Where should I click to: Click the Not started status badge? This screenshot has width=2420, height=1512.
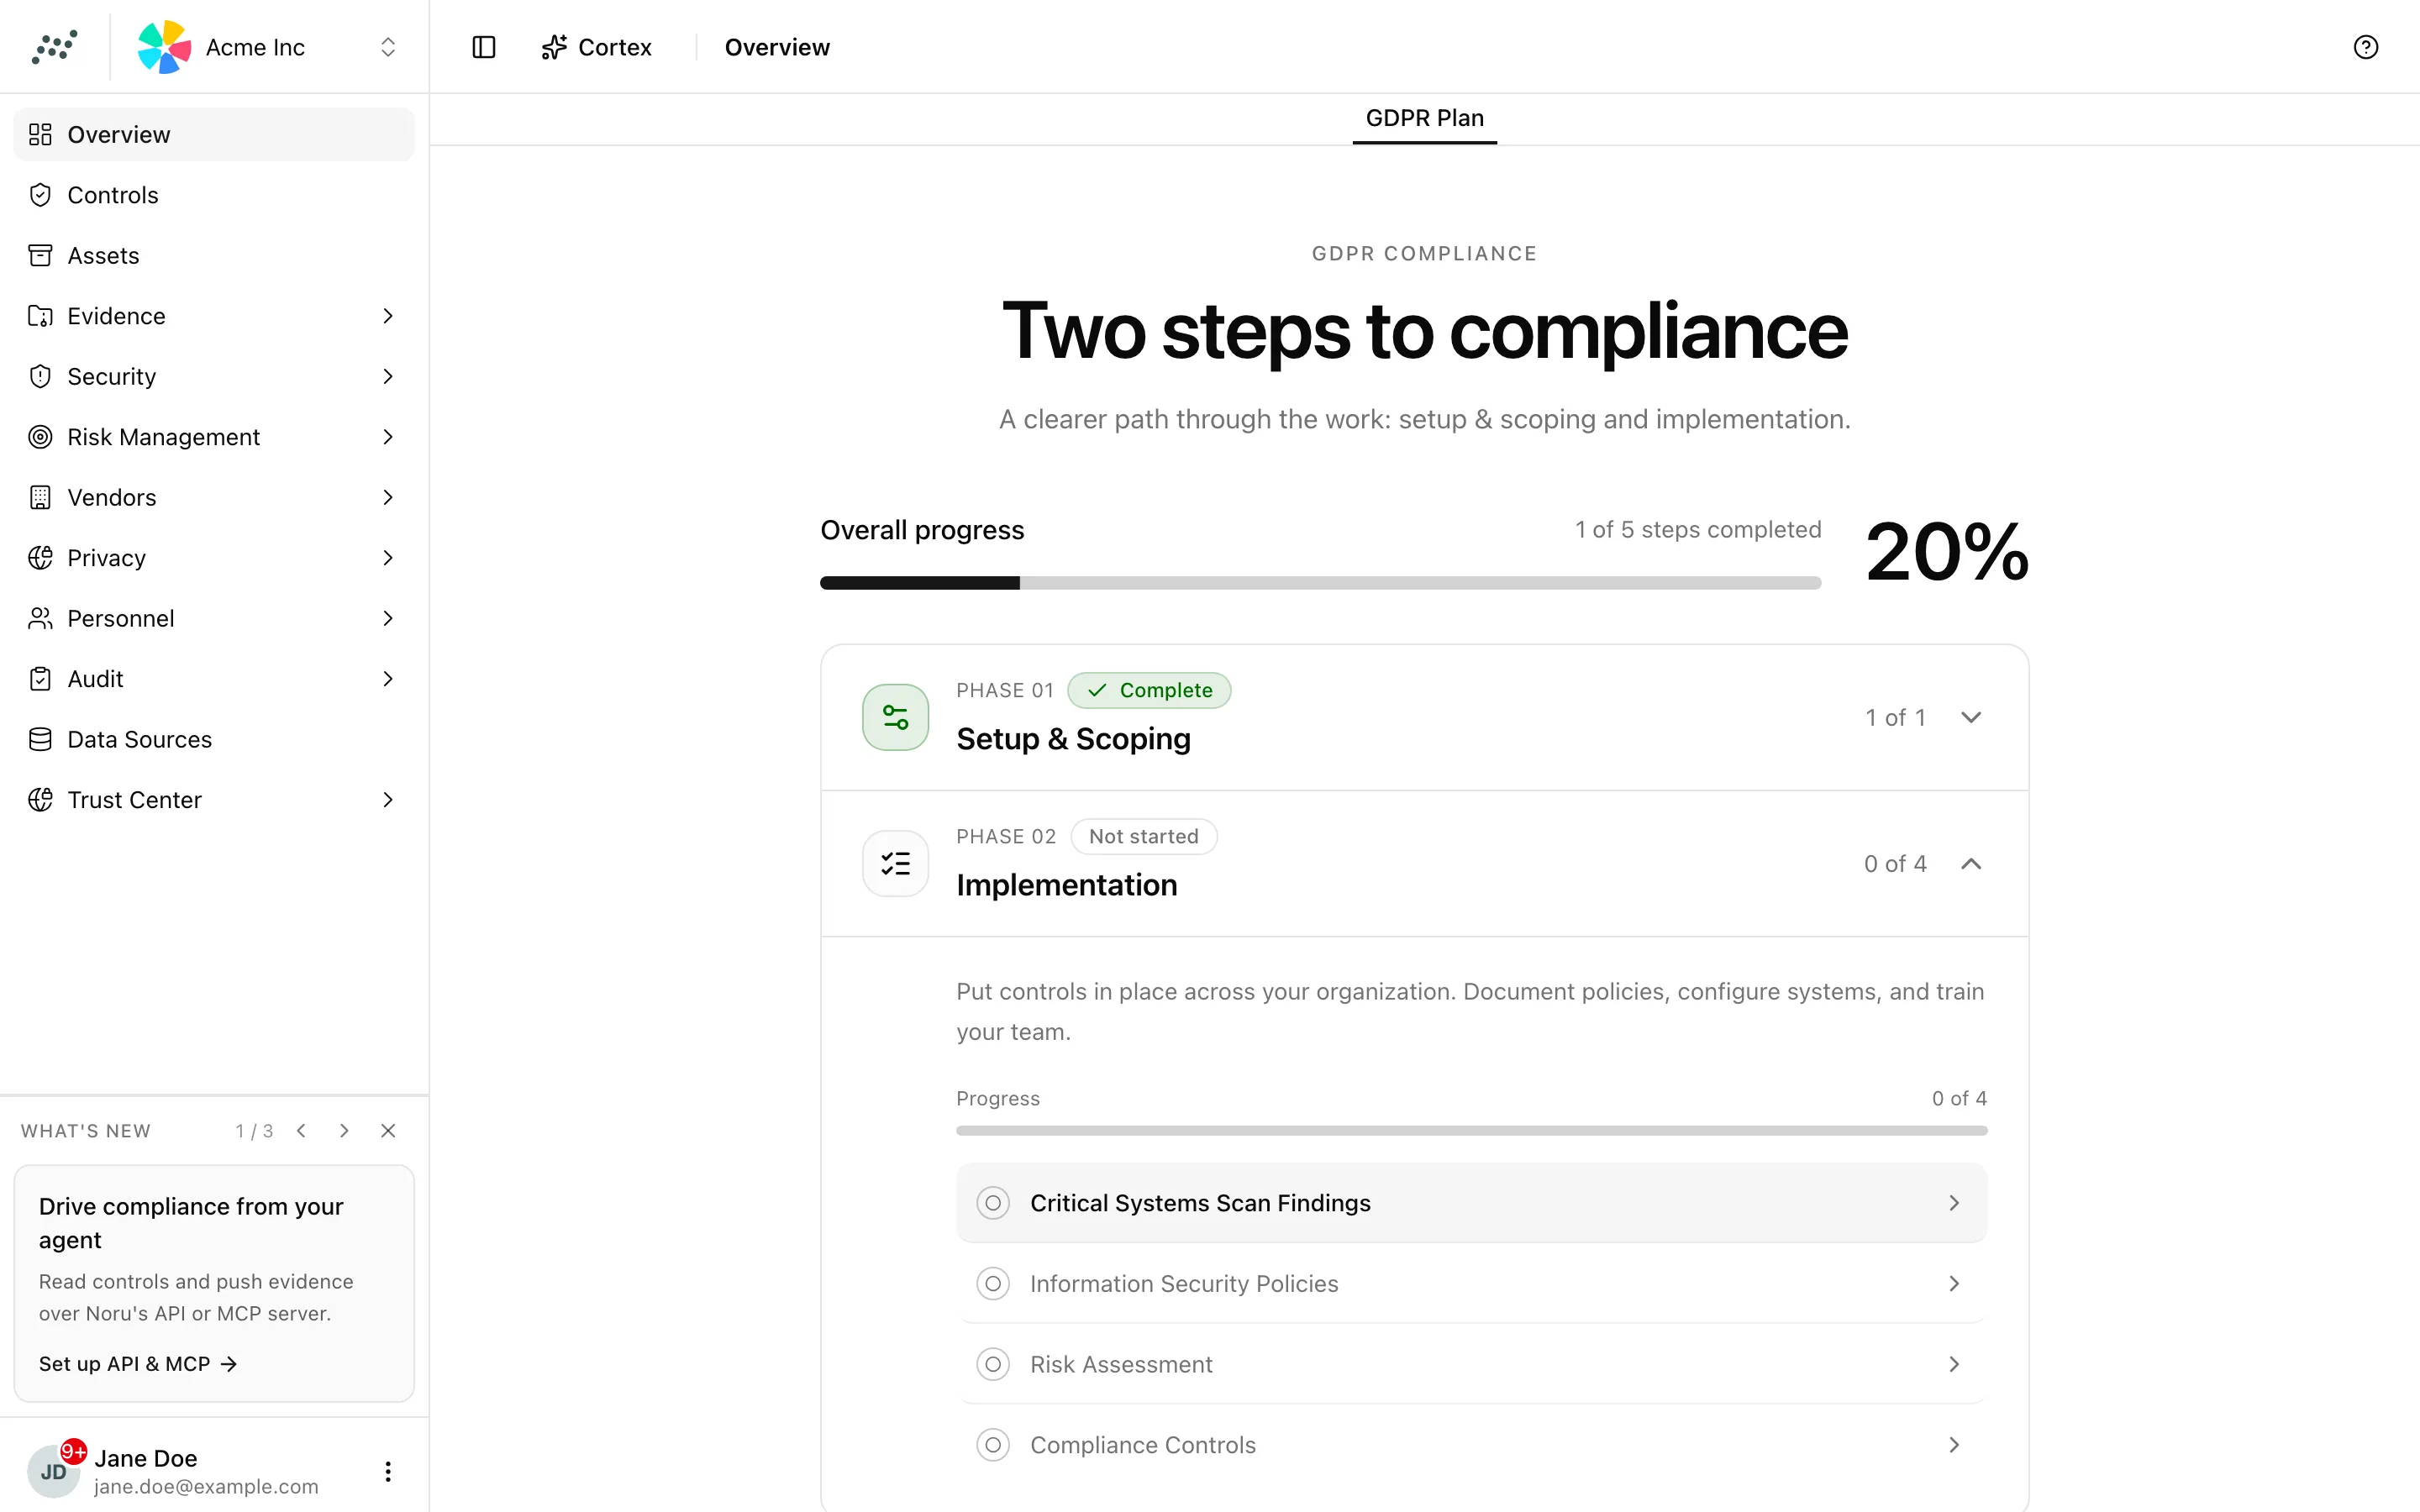coord(1143,836)
